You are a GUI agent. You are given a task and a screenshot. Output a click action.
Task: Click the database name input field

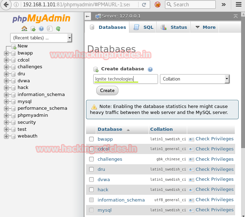click(x=125, y=79)
